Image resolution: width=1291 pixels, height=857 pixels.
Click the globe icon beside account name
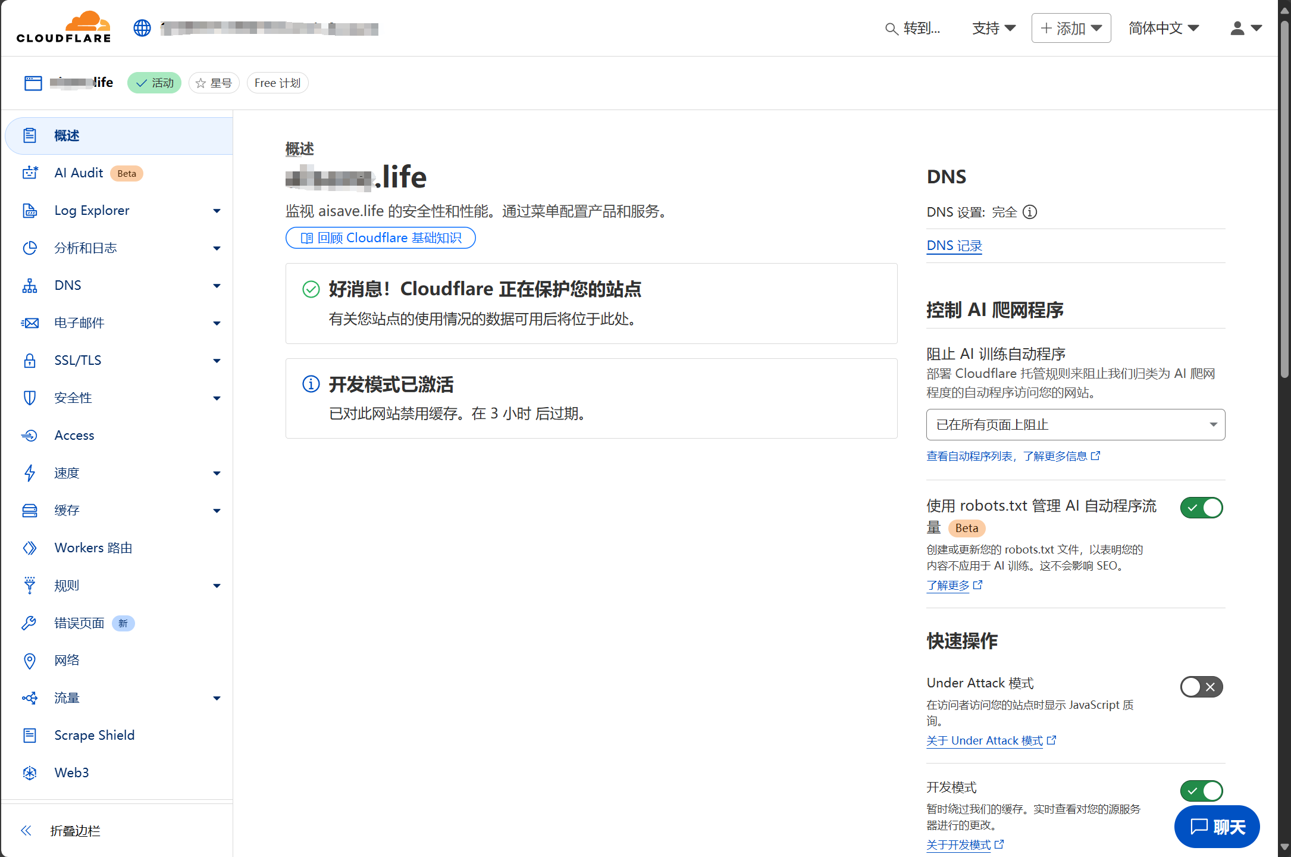point(142,28)
